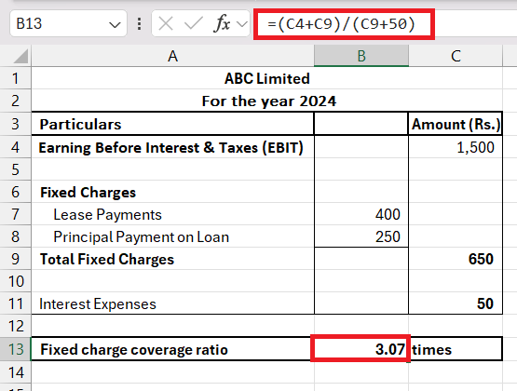
Task: Select row 10 header
Action: [16, 281]
